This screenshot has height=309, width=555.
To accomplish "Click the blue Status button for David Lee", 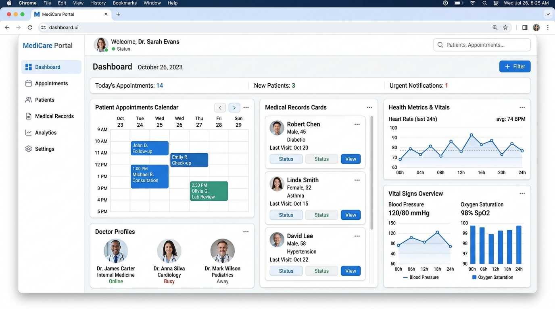I will [x=286, y=271].
